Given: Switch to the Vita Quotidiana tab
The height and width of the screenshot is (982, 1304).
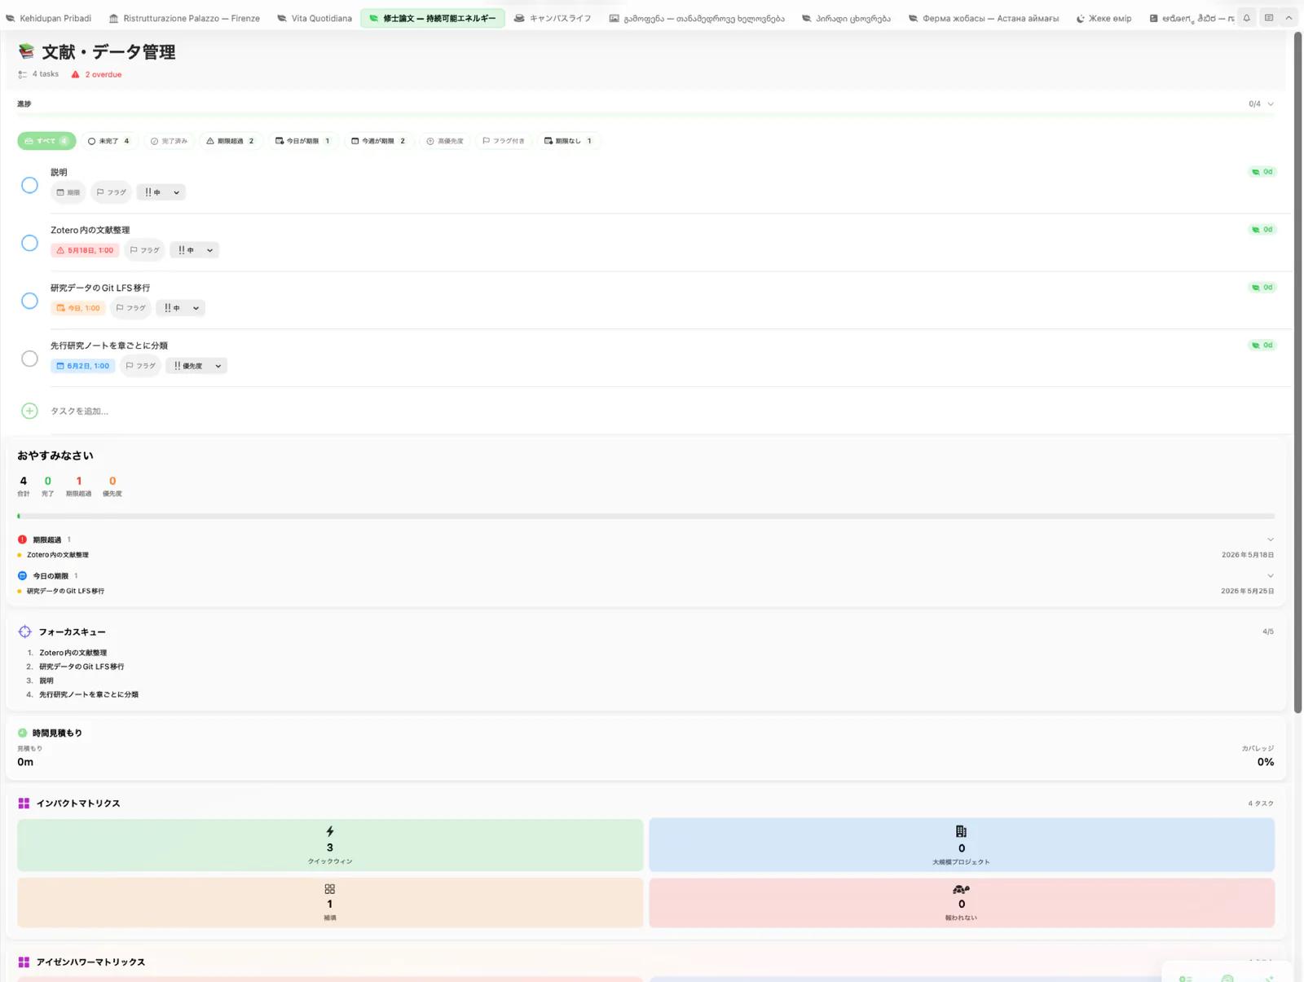Looking at the screenshot, I should [x=315, y=18].
